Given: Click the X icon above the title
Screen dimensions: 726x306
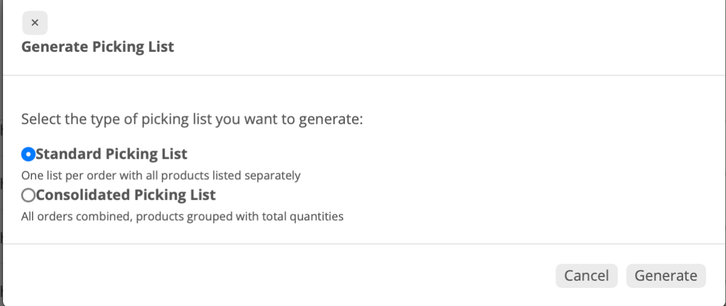Looking at the screenshot, I should [x=34, y=23].
